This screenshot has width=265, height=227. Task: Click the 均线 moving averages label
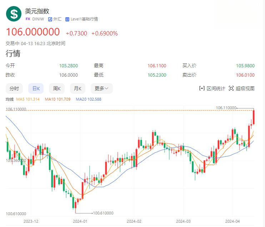pos(9,99)
